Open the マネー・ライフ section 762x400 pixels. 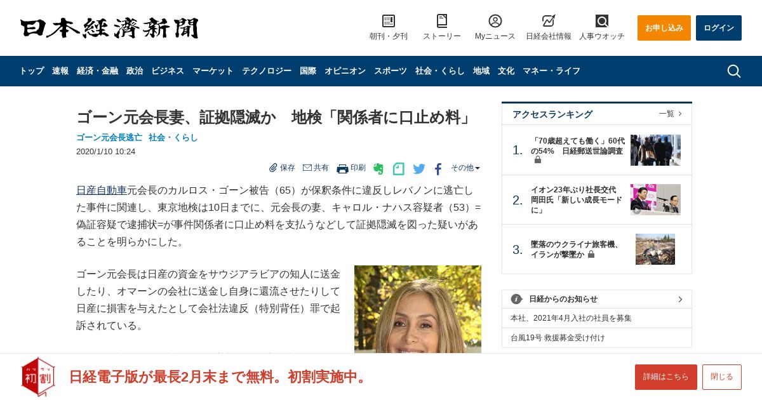[x=551, y=71]
